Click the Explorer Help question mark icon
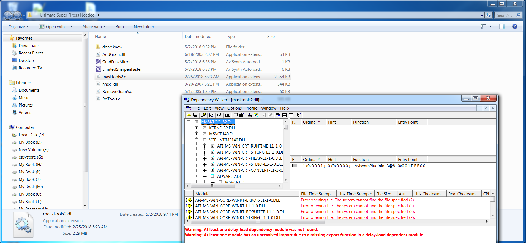This screenshot has width=526, height=243. (x=514, y=26)
